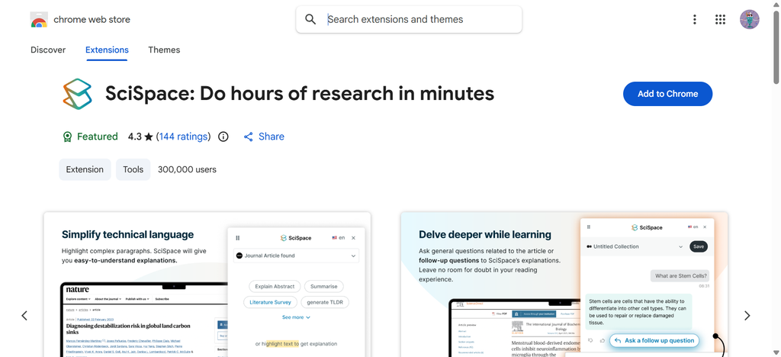This screenshot has width=781, height=357.
Task: Click the SciSpace extension logo
Action: coord(78,94)
